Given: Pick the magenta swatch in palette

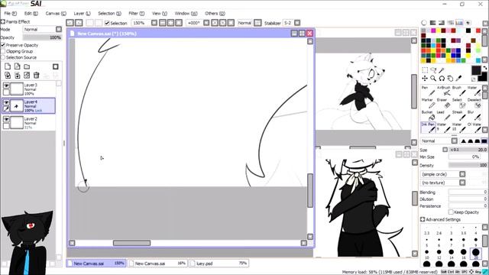Looking at the screenshot, I should coord(433,31).
